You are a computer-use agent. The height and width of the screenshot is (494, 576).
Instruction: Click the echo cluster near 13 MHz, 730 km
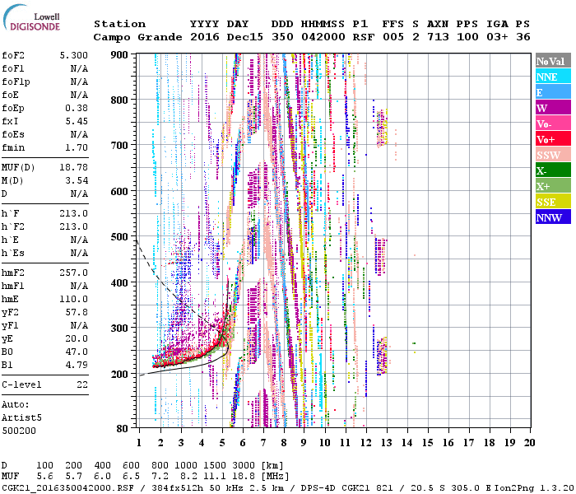click(382, 128)
